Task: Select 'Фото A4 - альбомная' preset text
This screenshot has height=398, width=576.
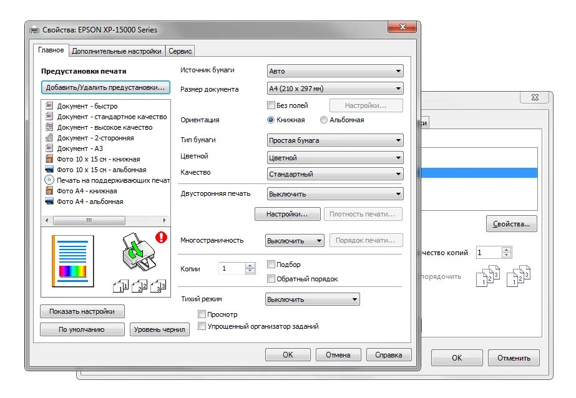Action: [x=90, y=201]
